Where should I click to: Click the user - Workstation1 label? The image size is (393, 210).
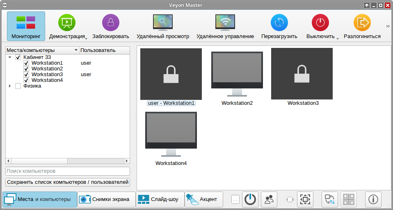point(171,103)
